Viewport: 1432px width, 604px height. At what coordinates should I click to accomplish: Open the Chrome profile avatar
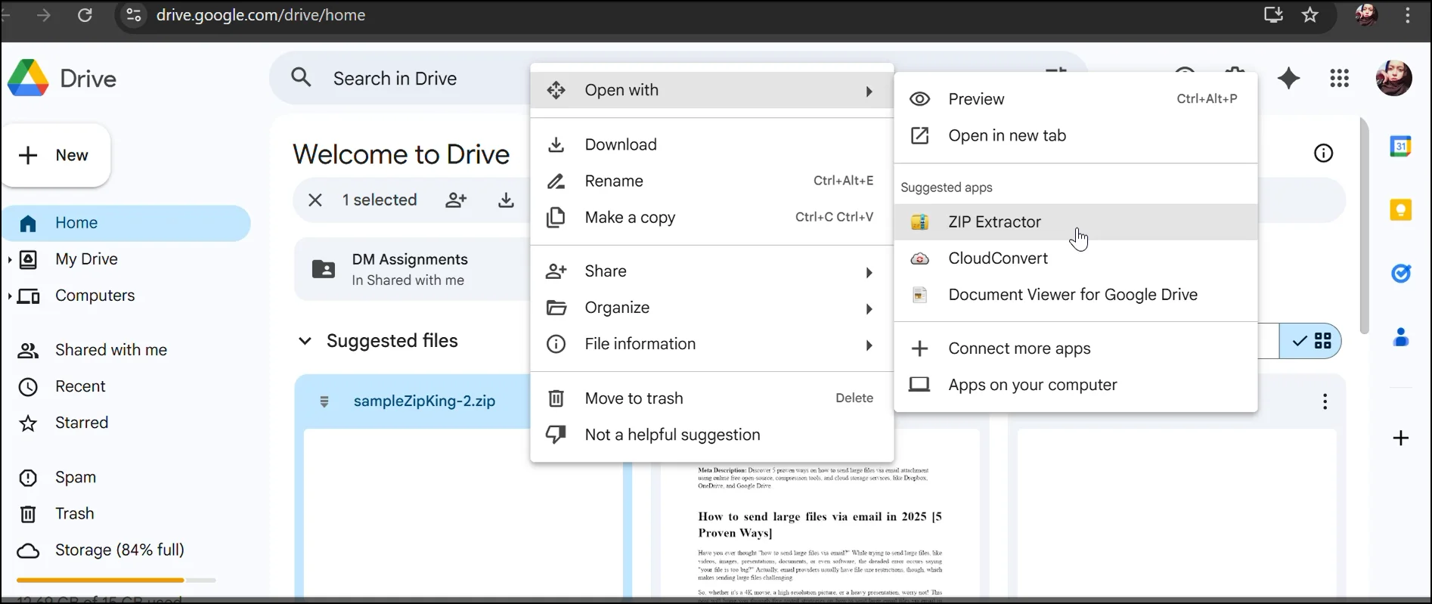coord(1365,15)
